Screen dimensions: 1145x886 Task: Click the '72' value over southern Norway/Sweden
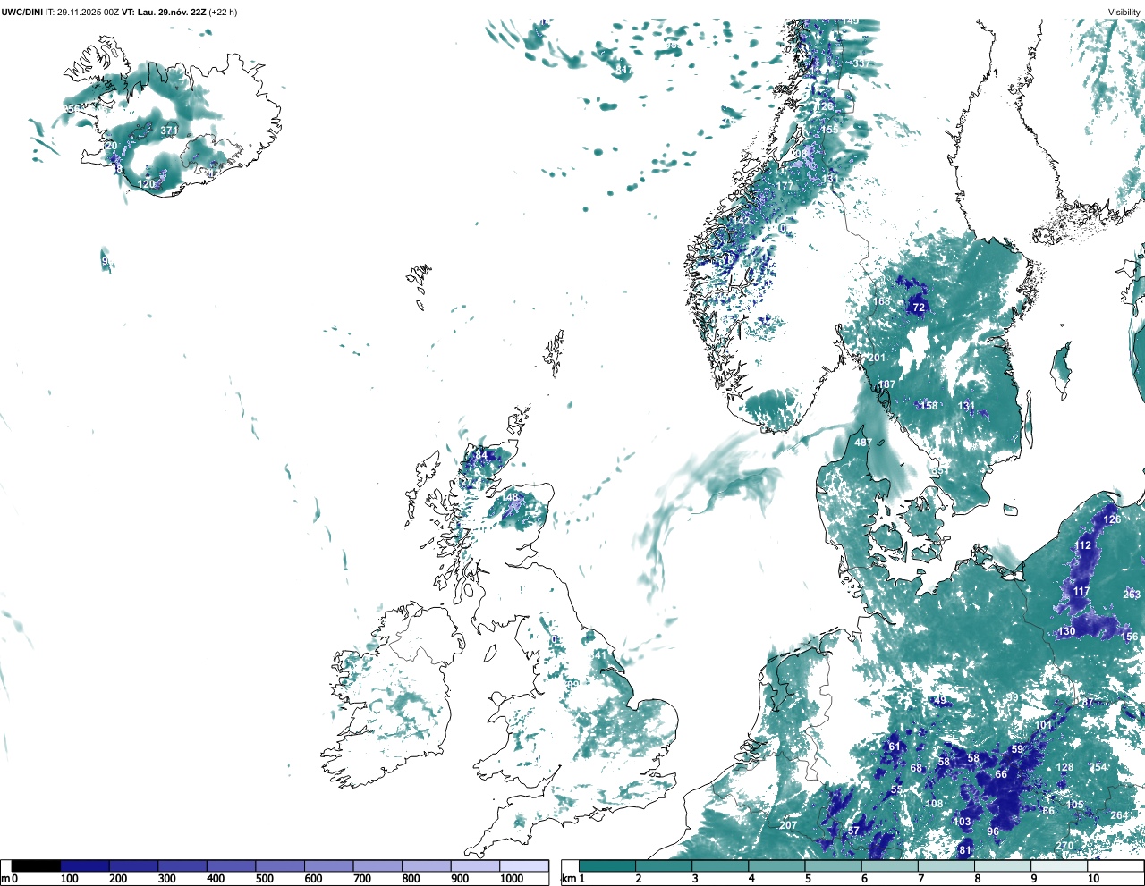tap(919, 308)
